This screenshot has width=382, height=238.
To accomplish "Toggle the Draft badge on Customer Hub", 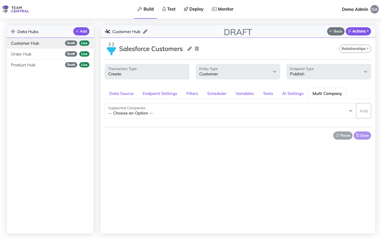I will tap(71, 43).
